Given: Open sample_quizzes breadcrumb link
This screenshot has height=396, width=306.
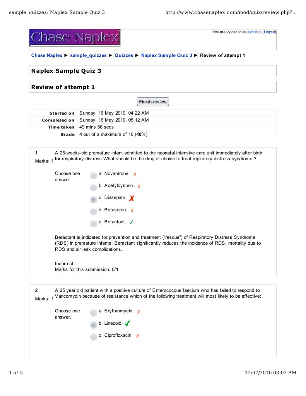Looking at the screenshot, I should (x=88, y=55).
